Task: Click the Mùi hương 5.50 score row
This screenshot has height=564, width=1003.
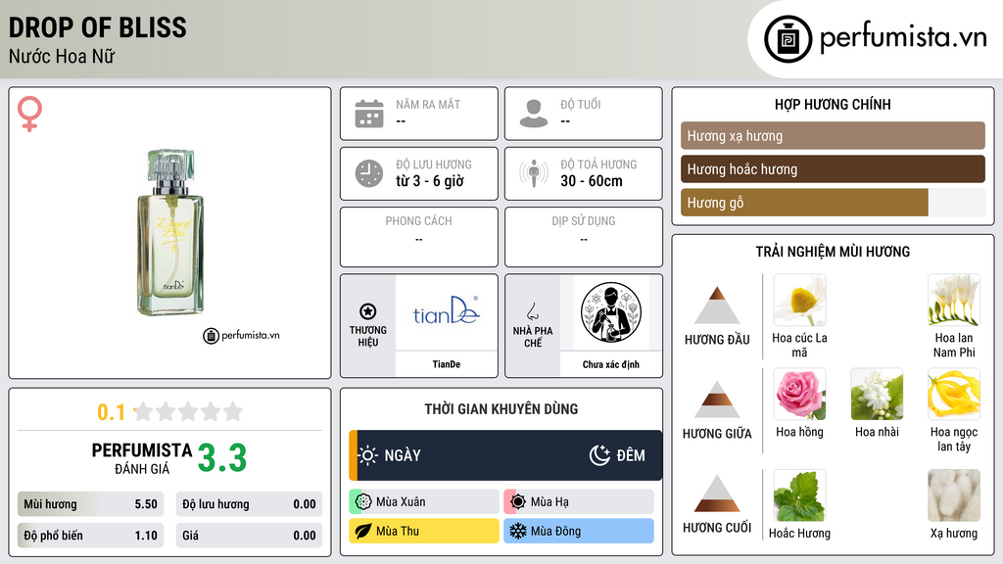Action: pyautogui.click(x=90, y=504)
